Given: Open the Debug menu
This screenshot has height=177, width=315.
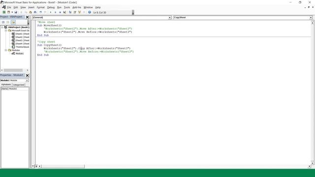Looking at the screenshot, I should [x=51, y=7].
